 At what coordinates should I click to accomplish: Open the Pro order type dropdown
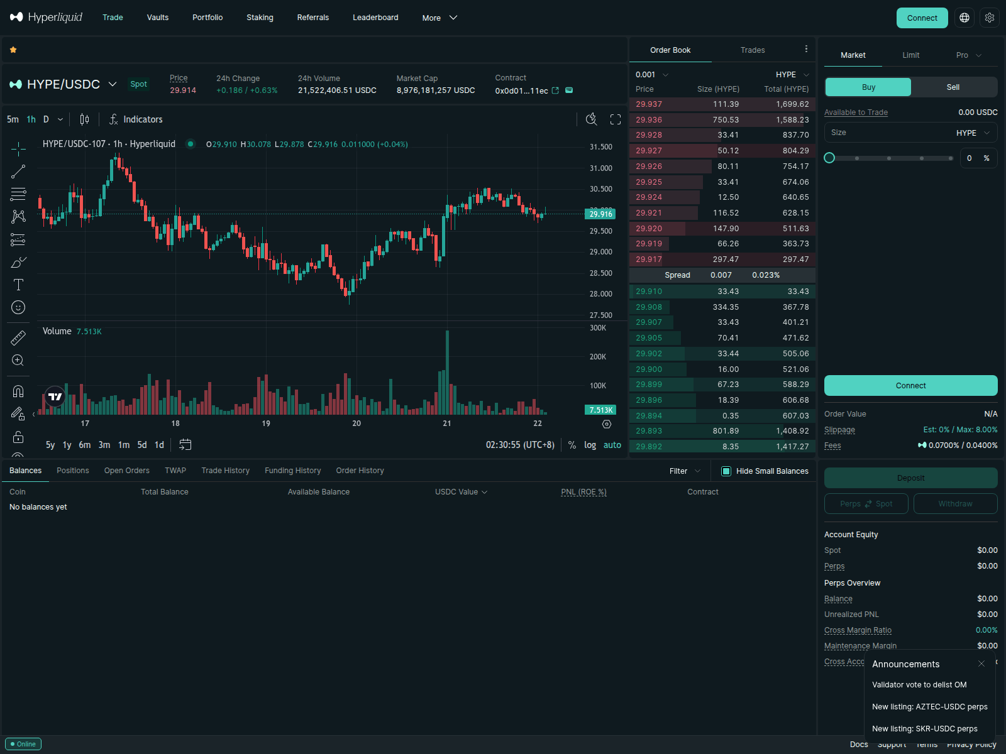click(968, 55)
